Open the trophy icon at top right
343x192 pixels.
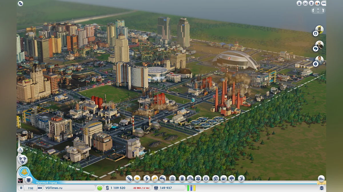(x=311, y=3)
